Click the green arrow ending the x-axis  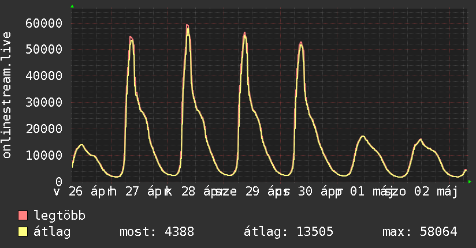470,182
